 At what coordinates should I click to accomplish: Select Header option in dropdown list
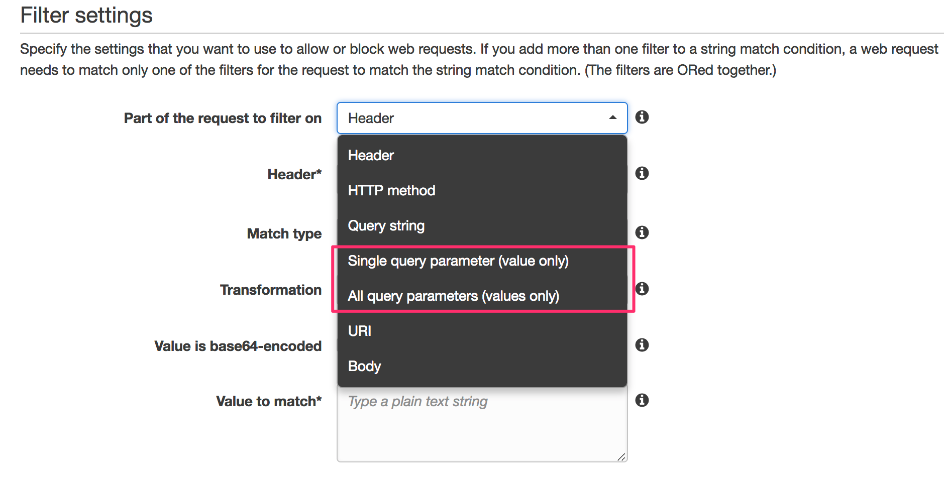pyautogui.click(x=371, y=156)
